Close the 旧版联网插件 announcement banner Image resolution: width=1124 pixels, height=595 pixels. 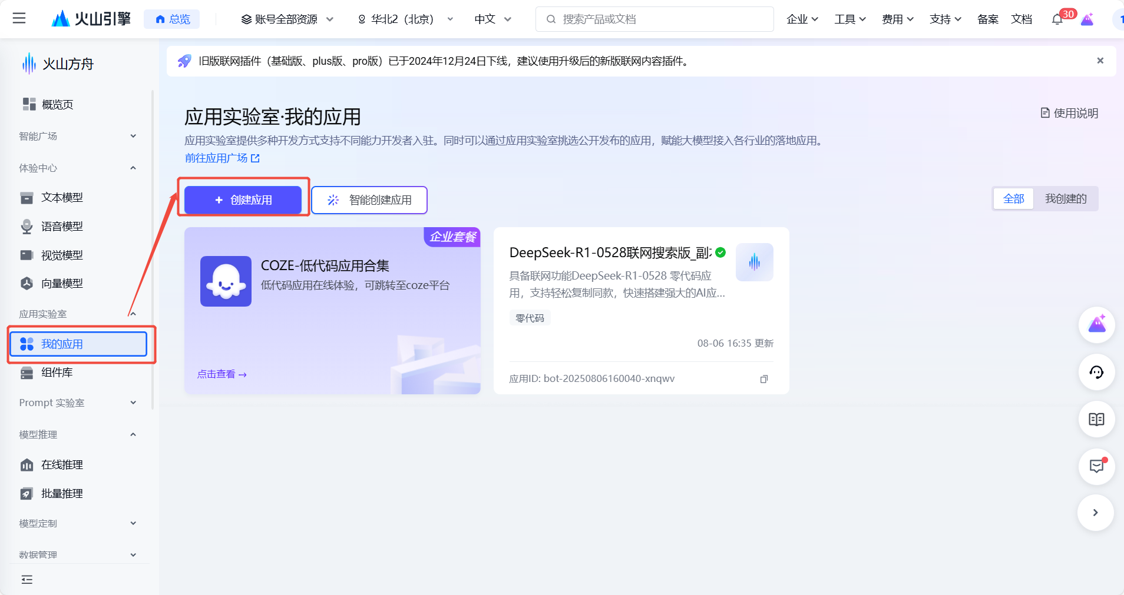coord(1100,61)
